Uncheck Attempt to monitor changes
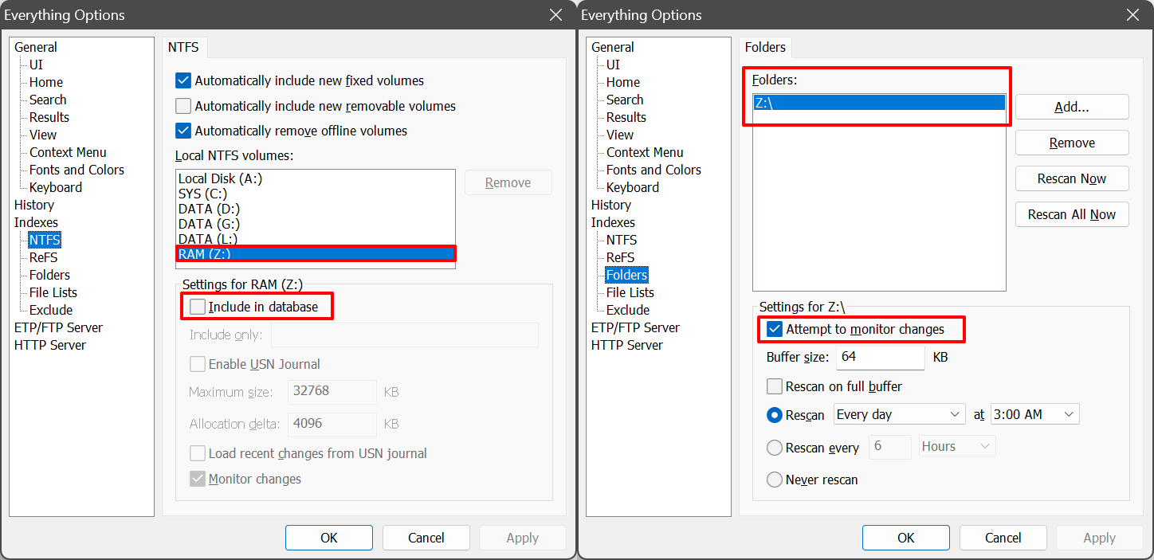This screenshot has width=1154, height=560. (x=775, y=329)
